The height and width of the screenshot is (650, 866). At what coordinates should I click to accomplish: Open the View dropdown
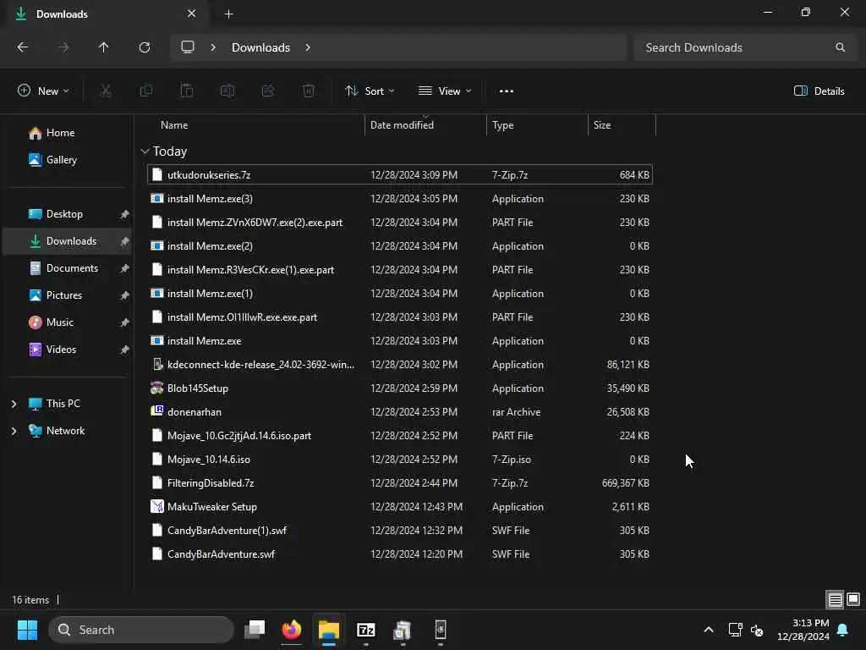click(445, 91)
